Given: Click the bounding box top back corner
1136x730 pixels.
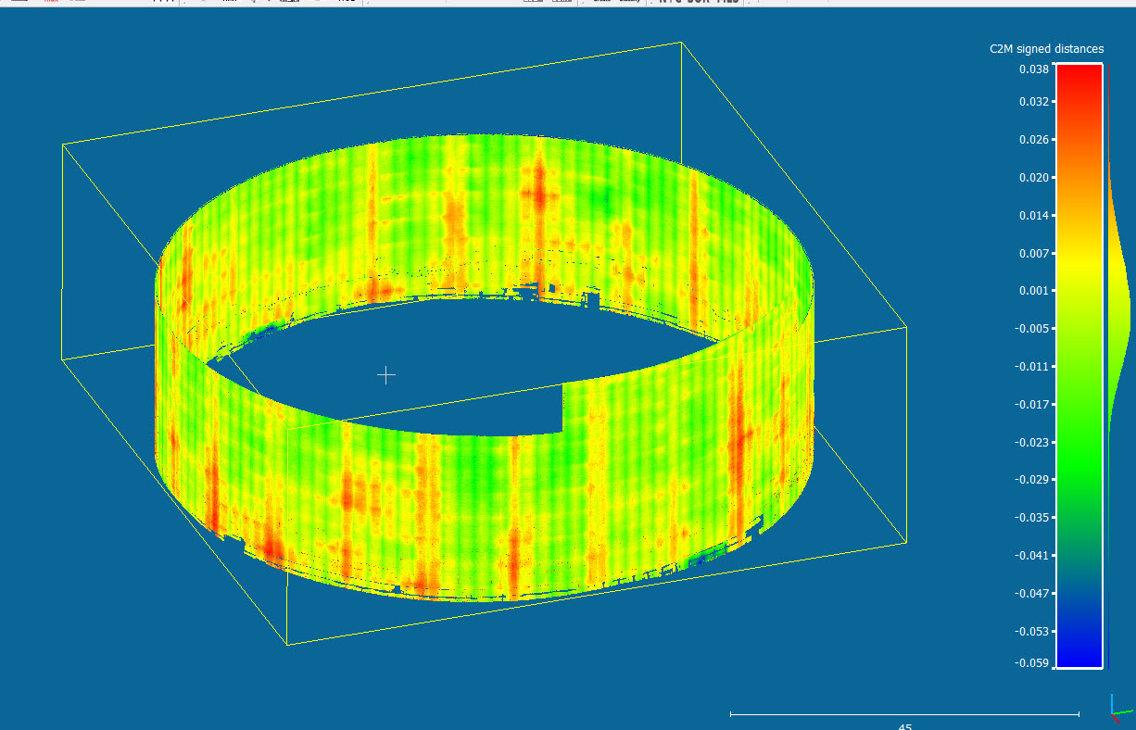Looking at the screenshot, I should pyautogui.click(x=682, y=43).
